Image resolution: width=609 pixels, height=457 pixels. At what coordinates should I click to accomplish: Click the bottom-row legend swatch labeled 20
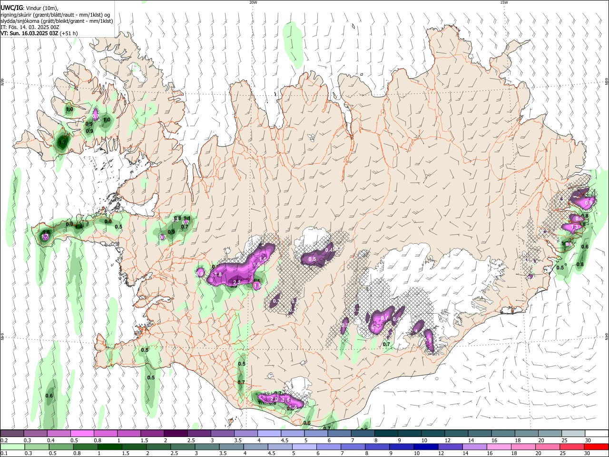548,447
